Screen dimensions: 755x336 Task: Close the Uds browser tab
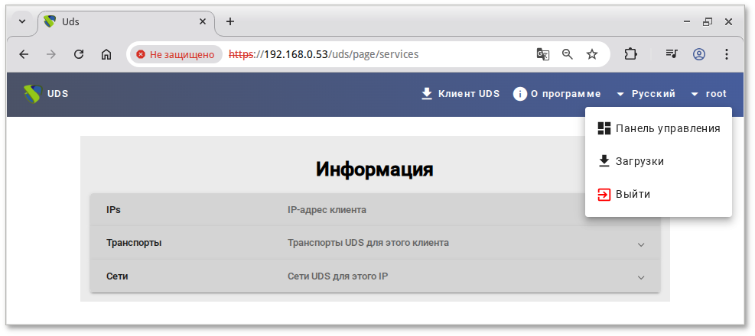click(203, 21)
